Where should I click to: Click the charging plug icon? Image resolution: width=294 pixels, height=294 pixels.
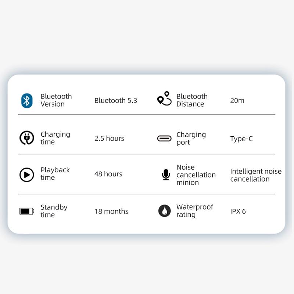[26, 138]
